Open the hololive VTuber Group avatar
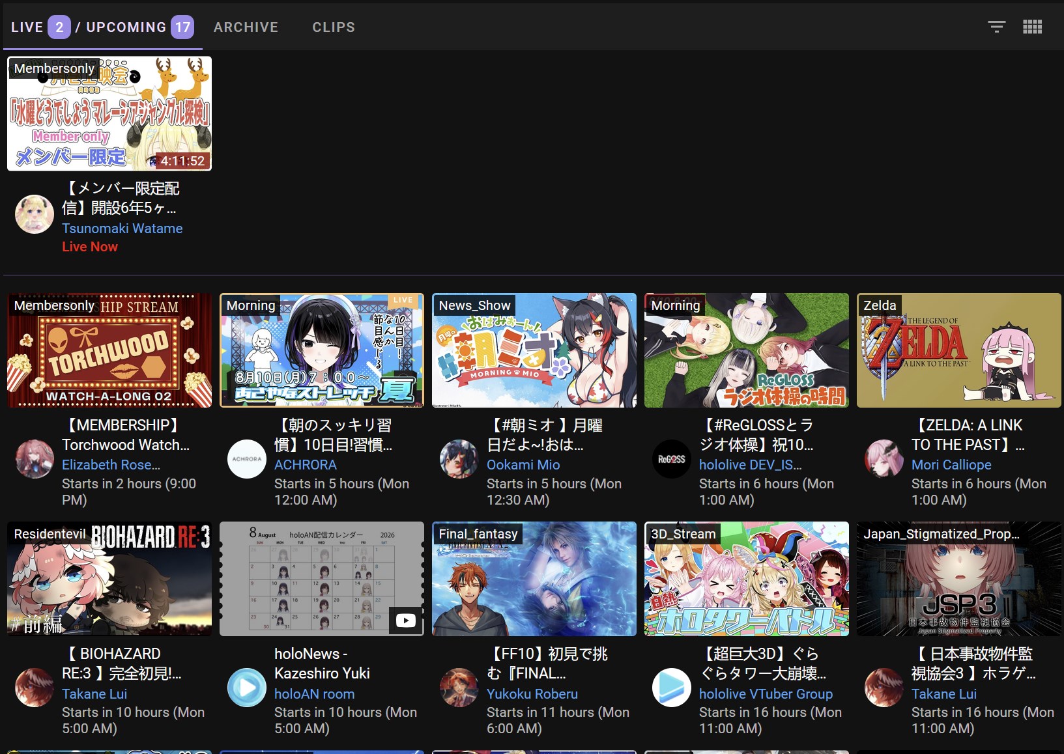The height and width of the screenshot is (754, 1064). coord(672,688)
